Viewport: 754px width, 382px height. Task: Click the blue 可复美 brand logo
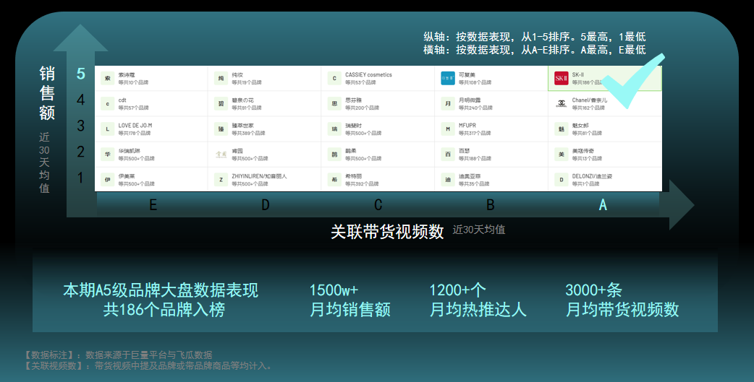[448, 78]
